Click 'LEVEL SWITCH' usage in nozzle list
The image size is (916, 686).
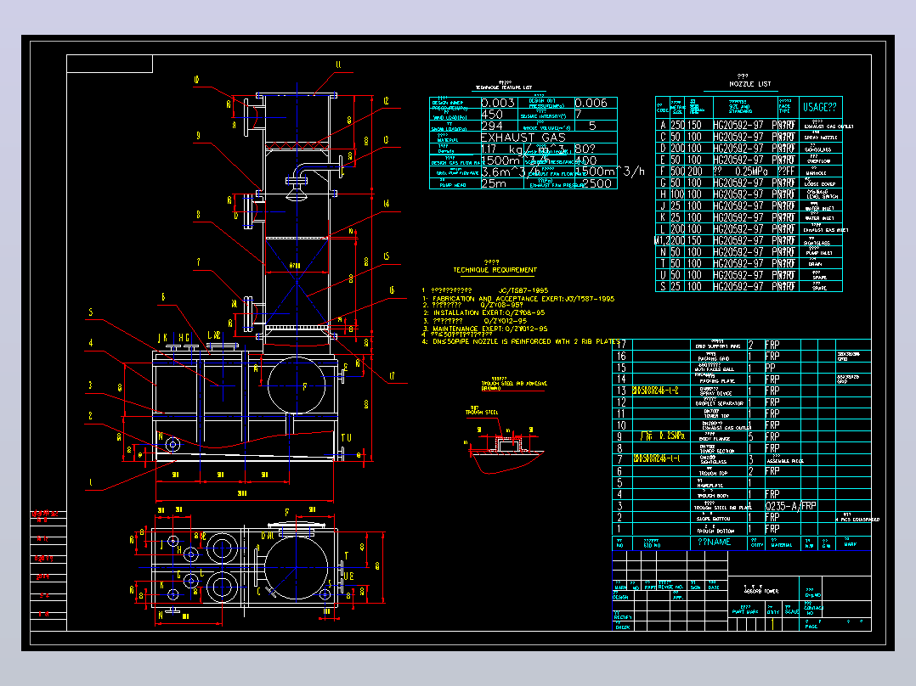click(x=822, y=197)
